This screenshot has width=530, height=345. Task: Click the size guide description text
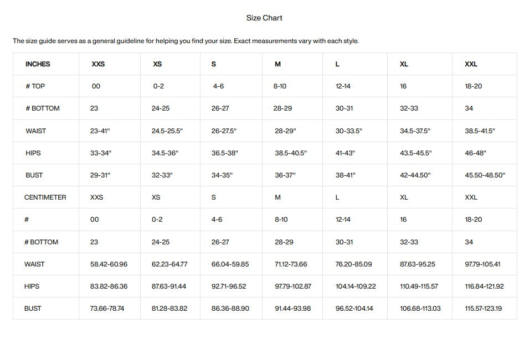pos(186,41)
